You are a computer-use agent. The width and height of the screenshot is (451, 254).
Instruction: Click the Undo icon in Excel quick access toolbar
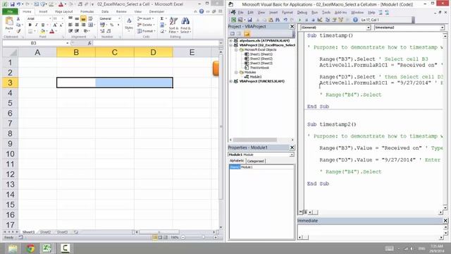pyautogui.click(x=18, y=4)
